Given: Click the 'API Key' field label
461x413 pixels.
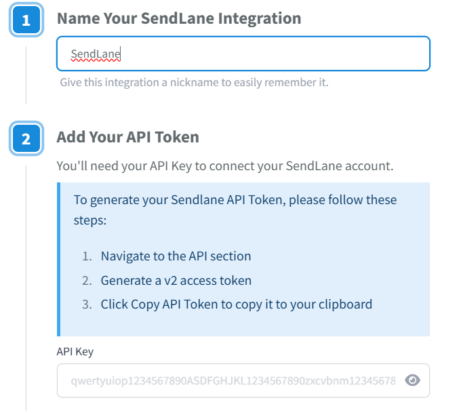Looking at the screenshot, I should tap(75, 351).
